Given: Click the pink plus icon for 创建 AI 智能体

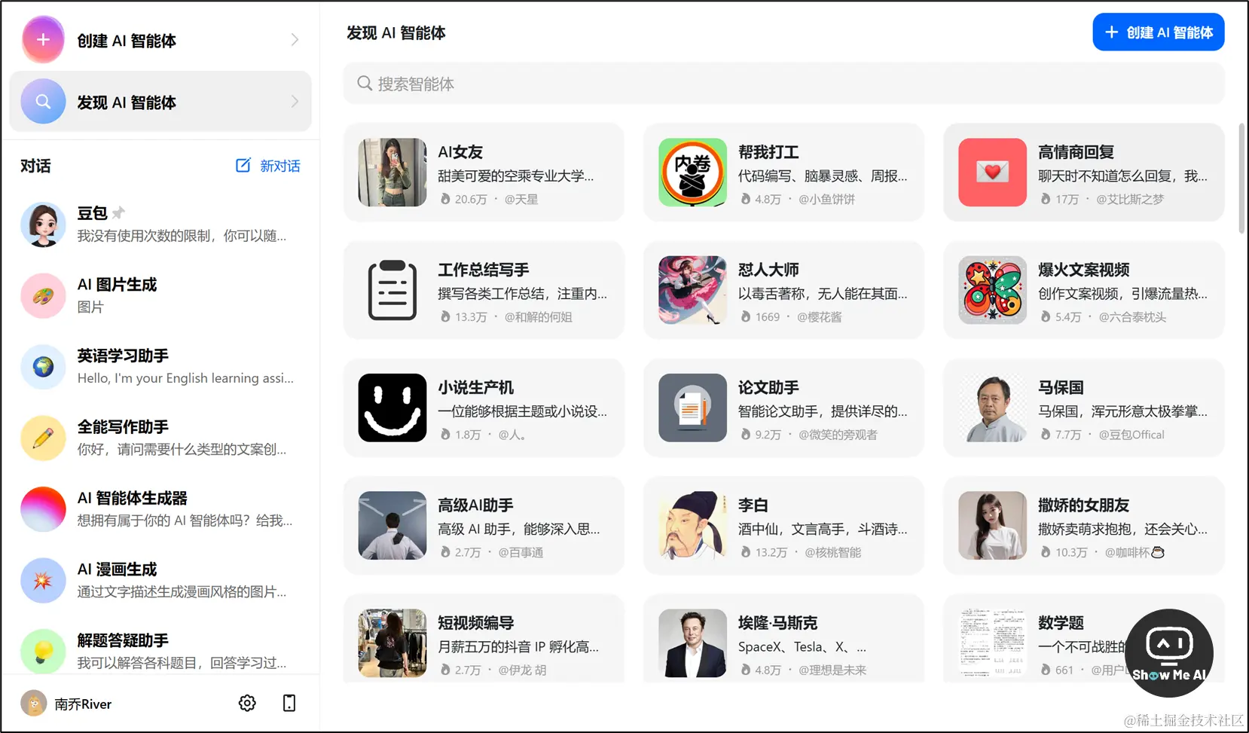Looking at the screenshot, I should tap(43, 39).
